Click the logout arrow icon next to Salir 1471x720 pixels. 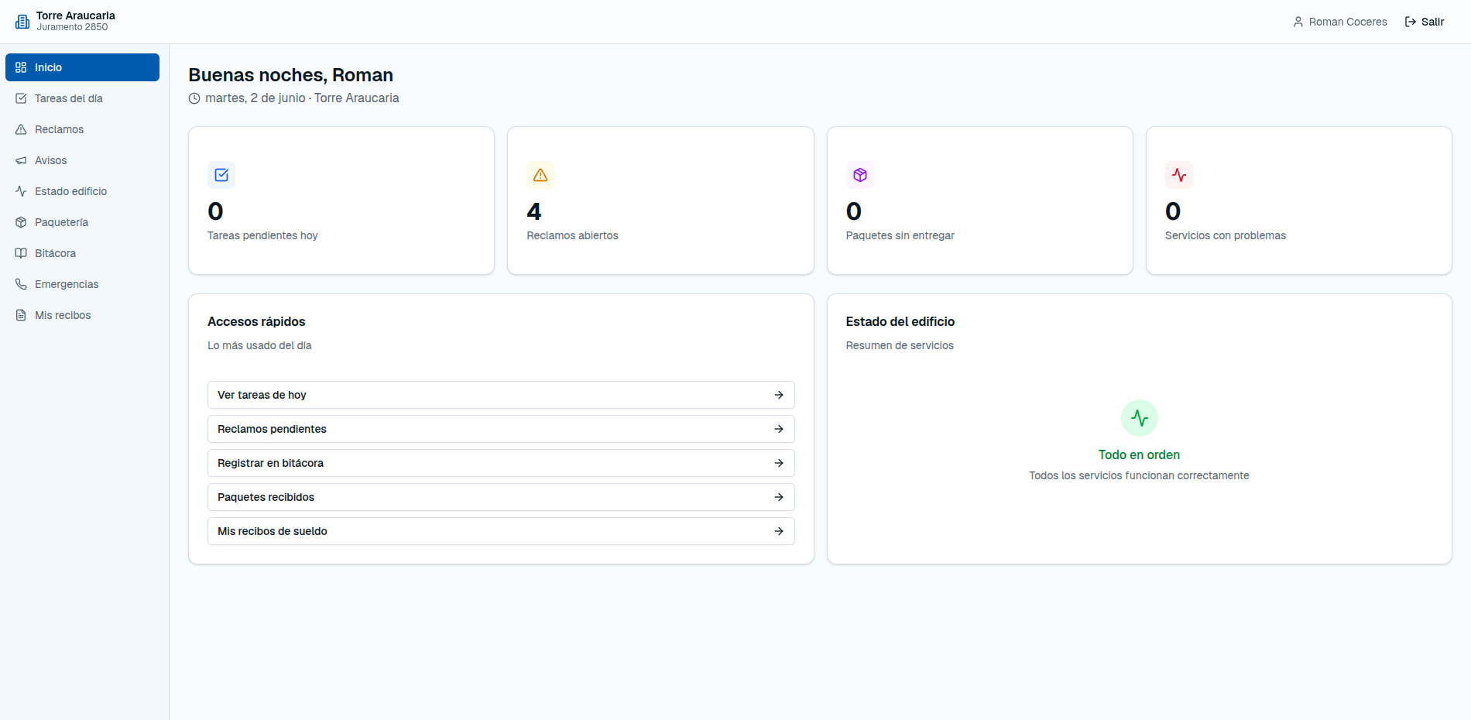[1411, 22]
